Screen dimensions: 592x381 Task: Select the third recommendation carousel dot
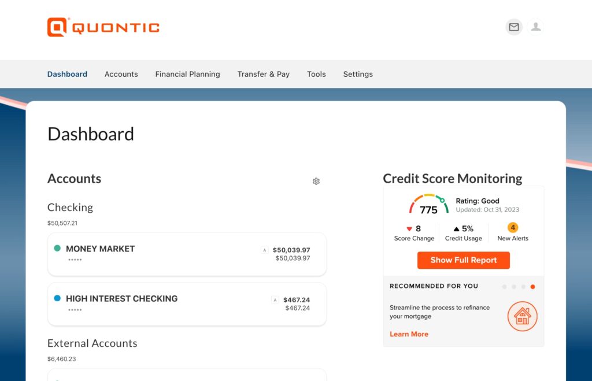pyautogui.click(x=523, y=287)
